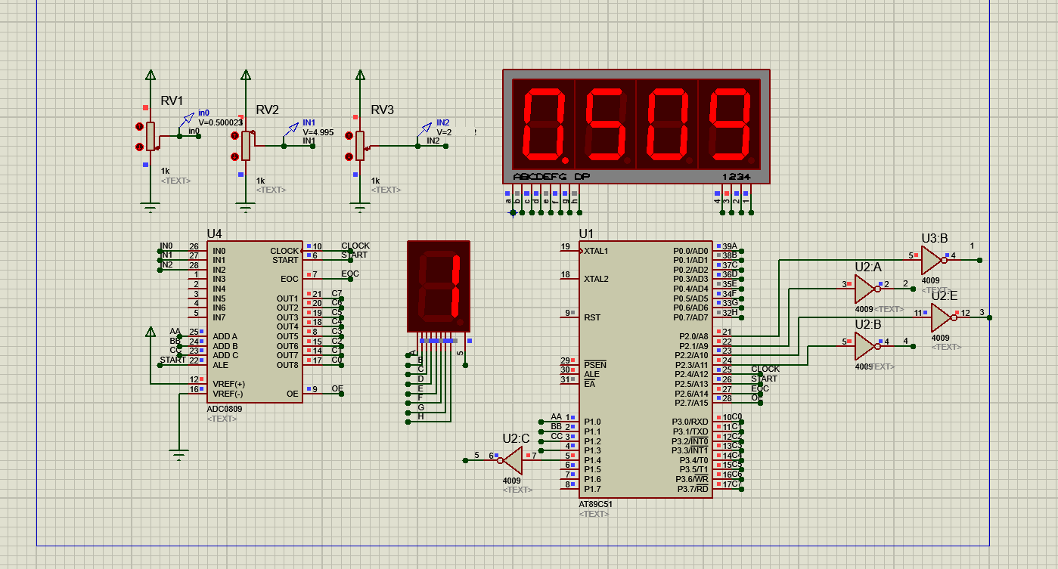1058x569 pixels.
Task: Select the ground symbol wired to VREF(-)
Action: 178,455
